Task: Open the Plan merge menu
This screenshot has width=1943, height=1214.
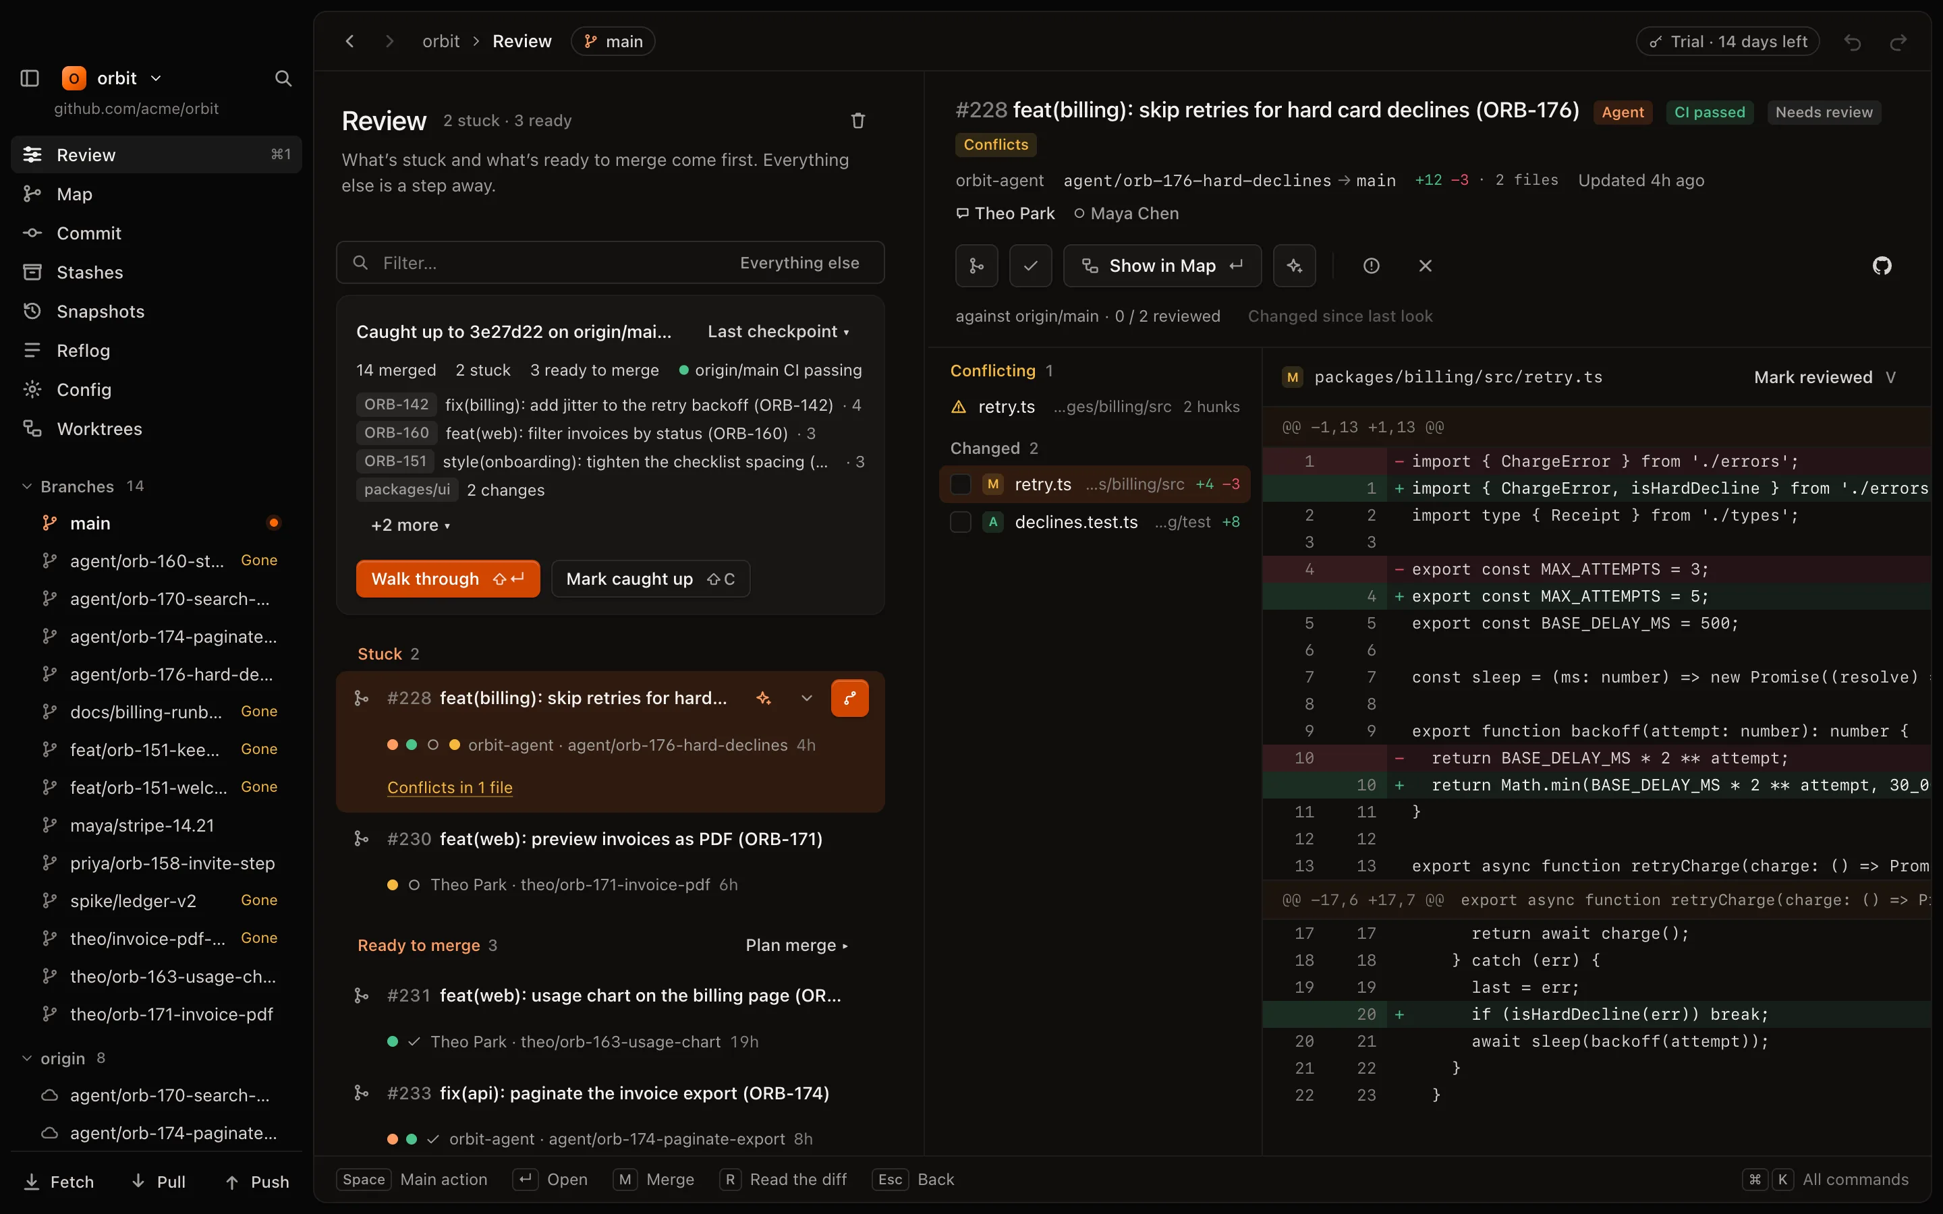Action: 797,945
